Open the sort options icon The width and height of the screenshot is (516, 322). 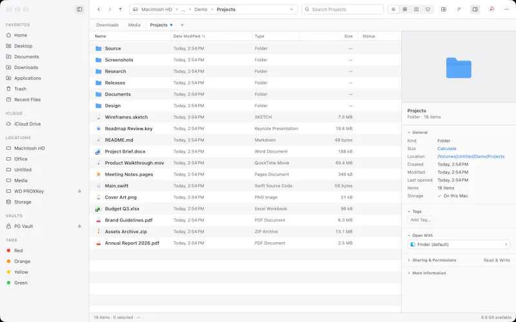point(459,10)
